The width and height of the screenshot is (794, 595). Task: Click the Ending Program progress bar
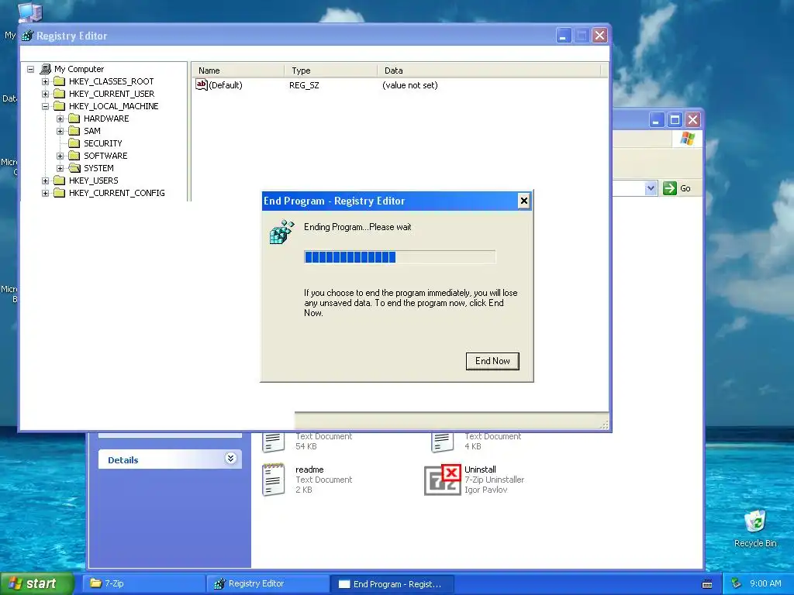tap(399, 257)
